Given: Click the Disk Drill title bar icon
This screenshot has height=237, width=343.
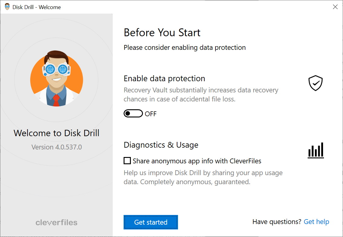Looking at the screenshot, I should pos(7,7).
